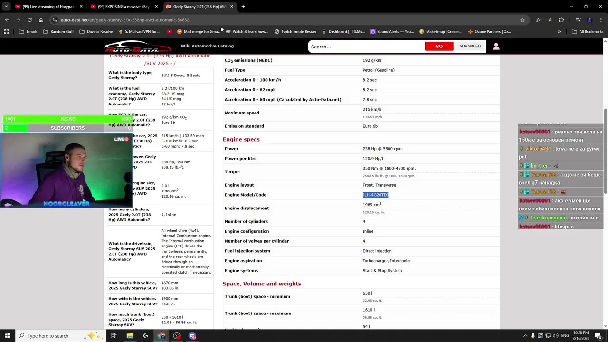Click the Space, Volume and weights heading
Screen dimensions: 608x342
(x=262, y=284)
